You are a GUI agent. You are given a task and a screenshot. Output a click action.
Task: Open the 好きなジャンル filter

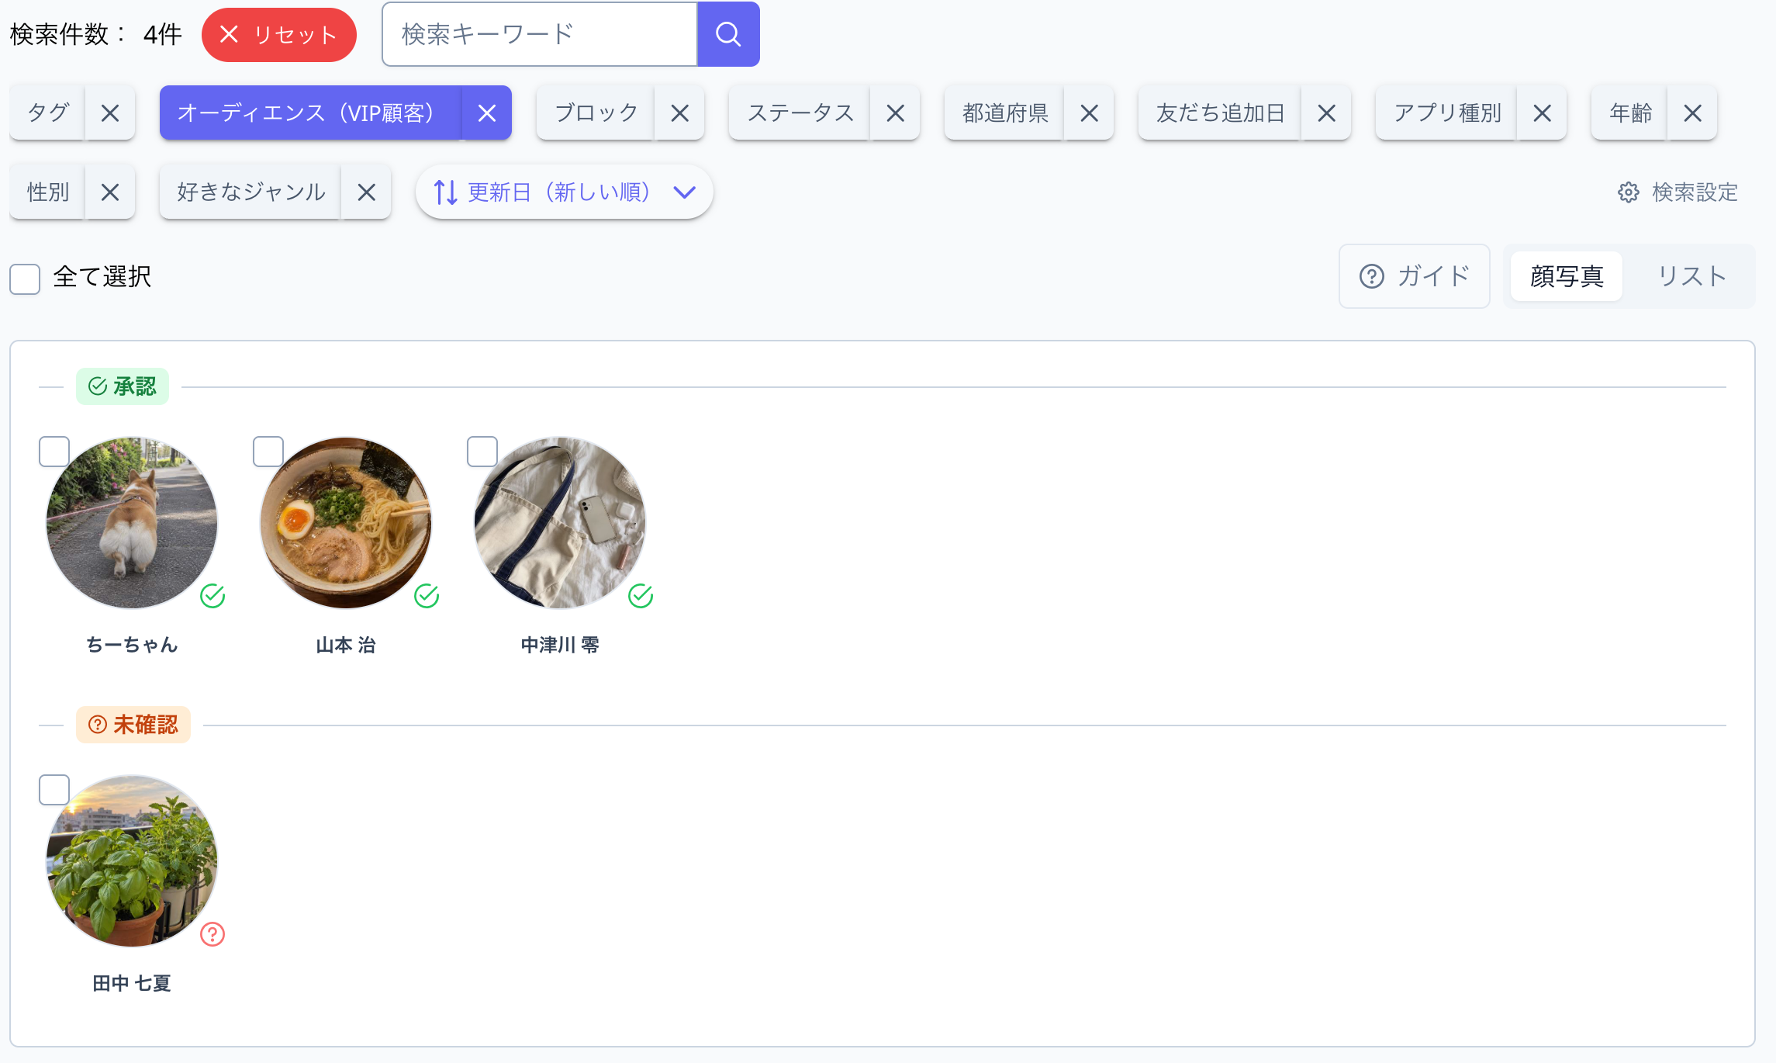pos(251,192)
